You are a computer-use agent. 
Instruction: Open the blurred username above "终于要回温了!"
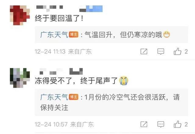coord(69,9)
